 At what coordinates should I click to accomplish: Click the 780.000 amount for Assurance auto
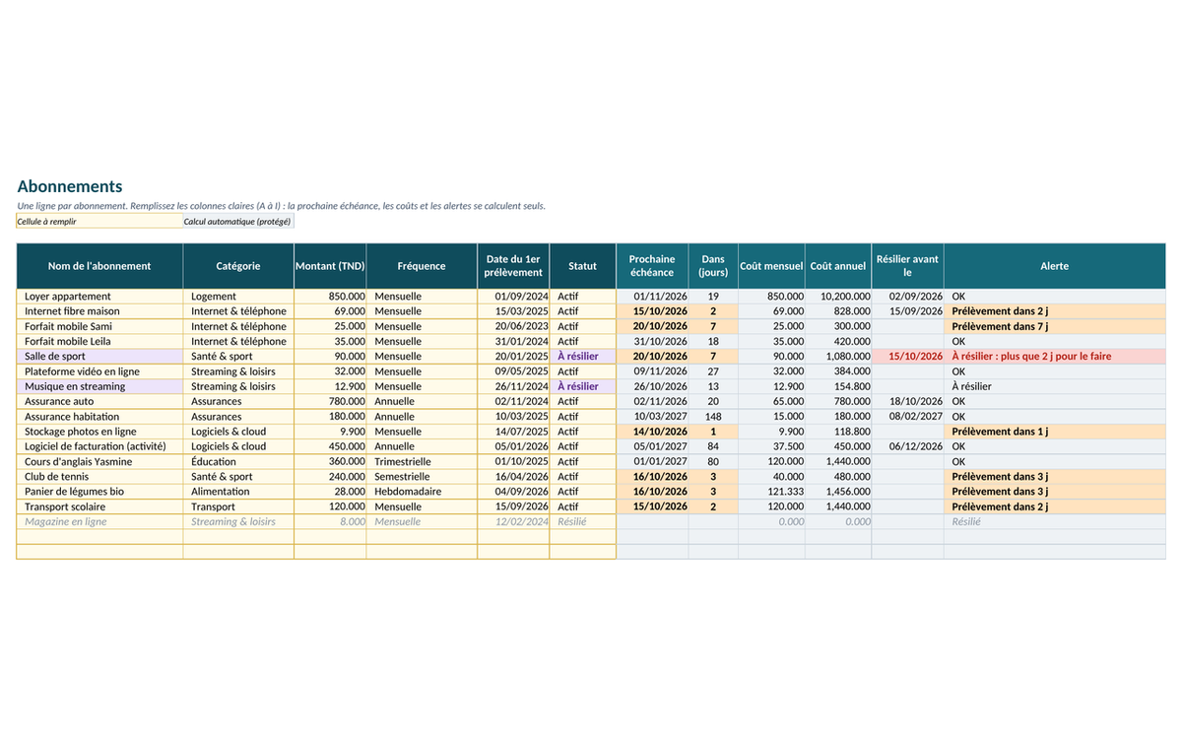coord(330,402)
